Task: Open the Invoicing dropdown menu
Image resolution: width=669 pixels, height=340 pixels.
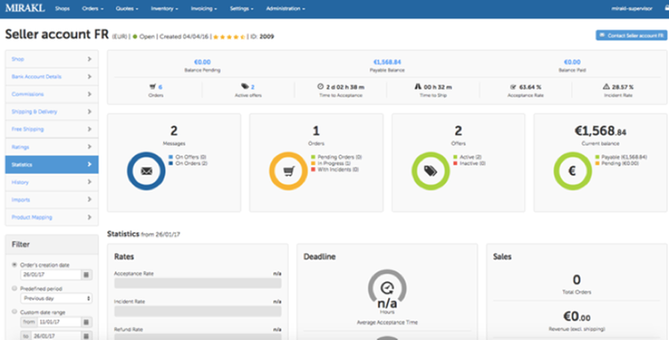Action: pyautogui.click(x=203, y=9)
